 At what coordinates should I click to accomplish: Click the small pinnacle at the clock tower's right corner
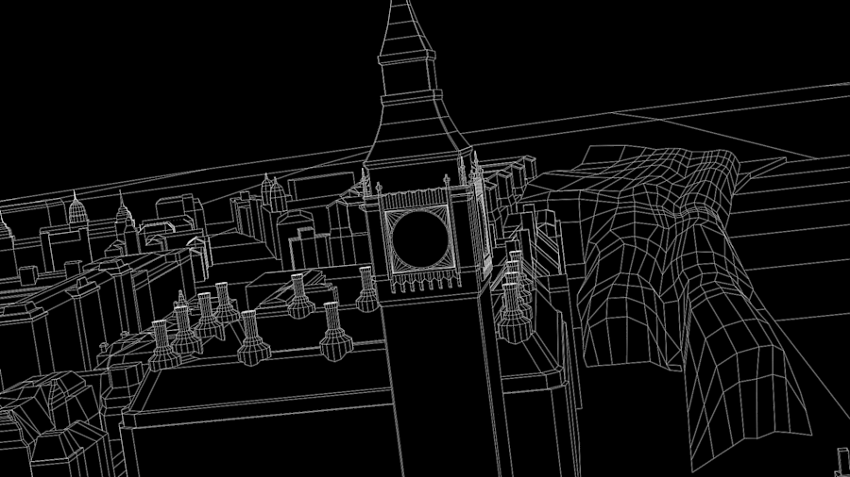(477, 174)
